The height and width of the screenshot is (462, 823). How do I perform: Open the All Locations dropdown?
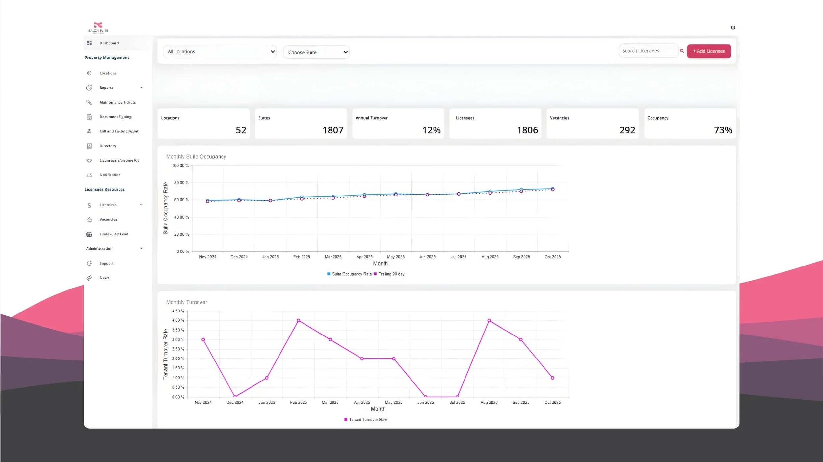pyautogui.click(x=220, y=51)
